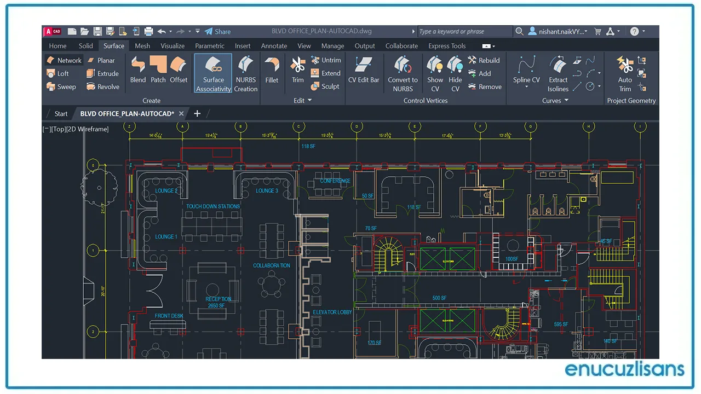Screen dimensions: 701x394
Task: Open the Insert ribbon tab
Action: pyautogui.click(x=243, y=46)
